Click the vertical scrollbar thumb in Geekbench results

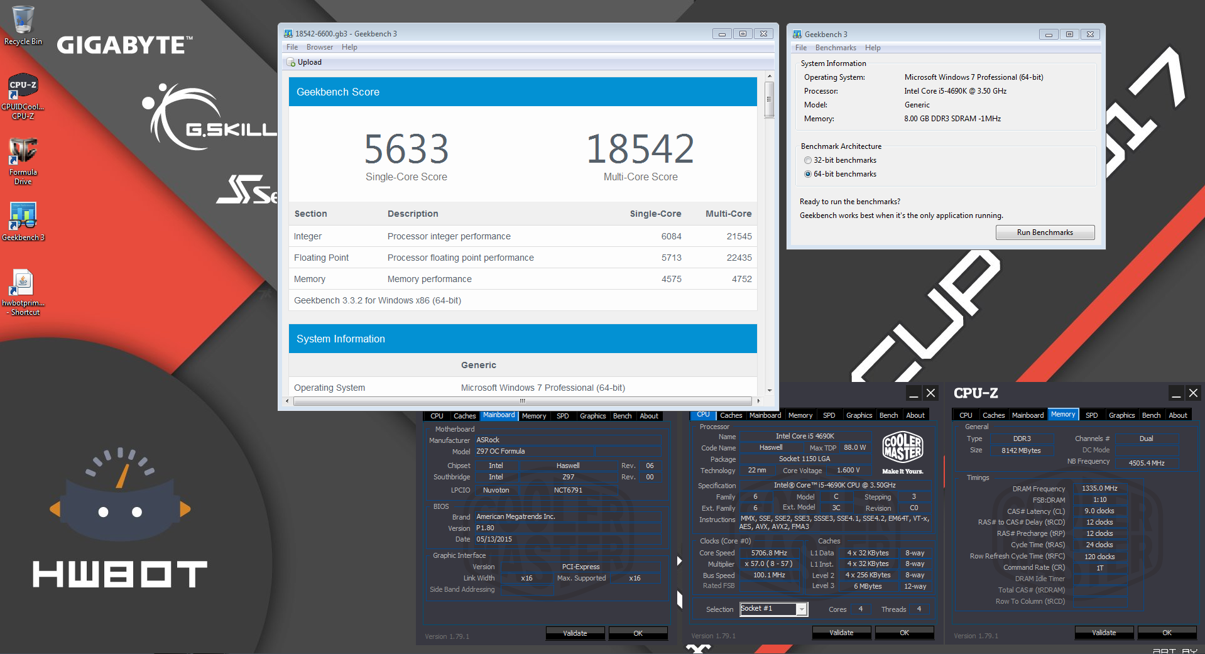pos(769,99)
